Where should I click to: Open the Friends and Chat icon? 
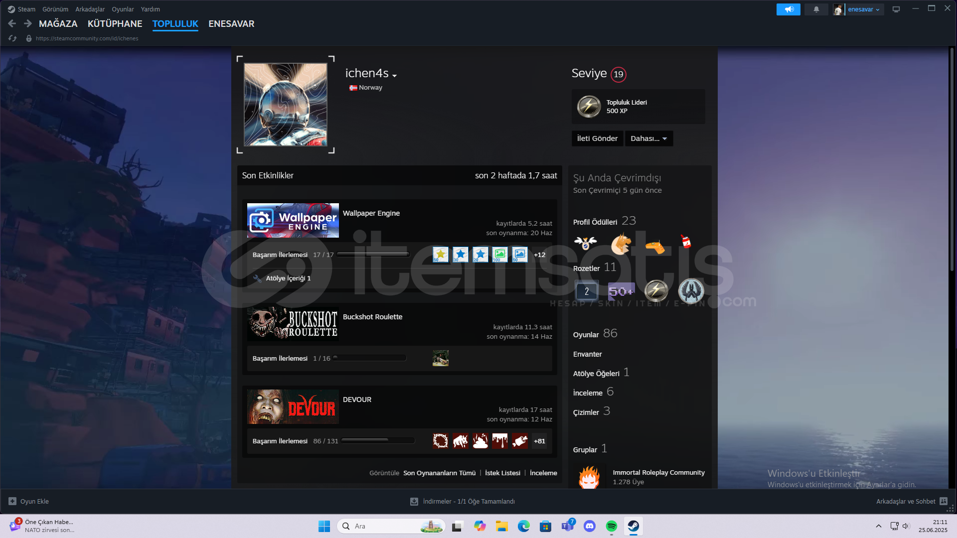click(x=944, y=501)
